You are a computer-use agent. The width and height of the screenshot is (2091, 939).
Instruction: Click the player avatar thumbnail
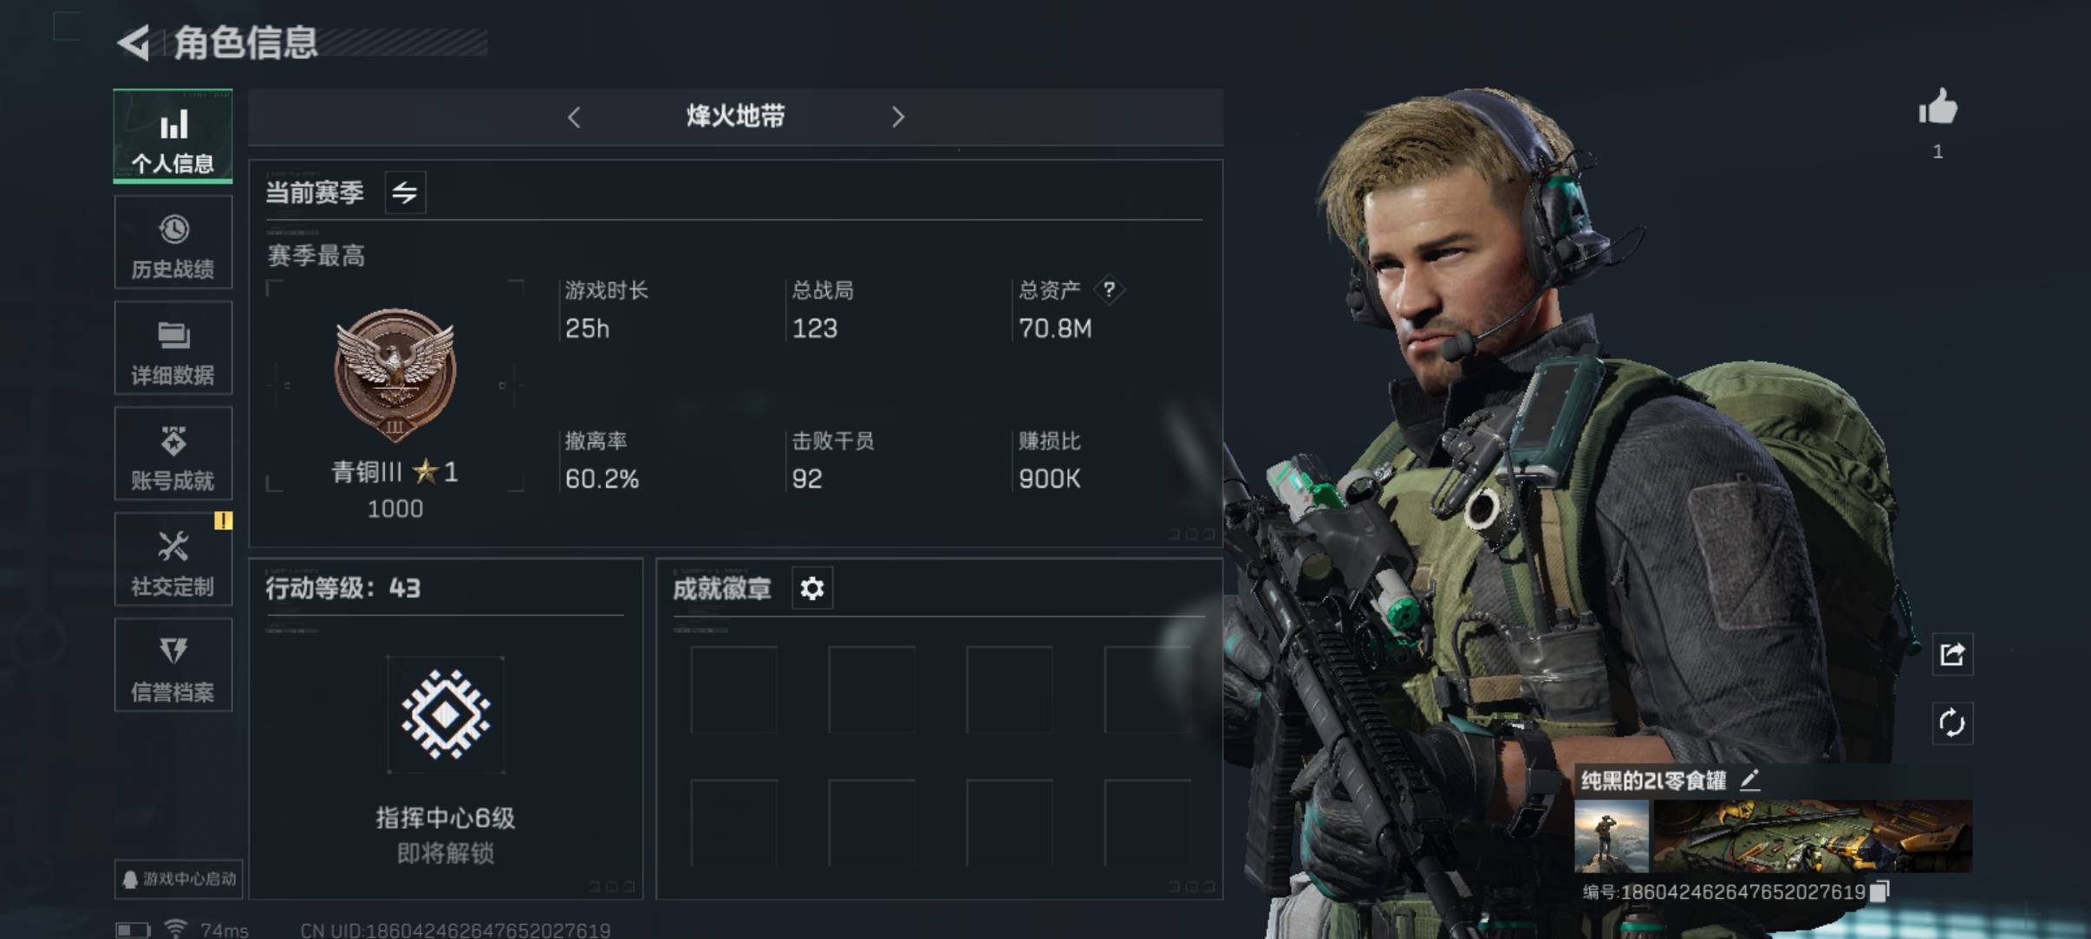tap(1612, 836)
